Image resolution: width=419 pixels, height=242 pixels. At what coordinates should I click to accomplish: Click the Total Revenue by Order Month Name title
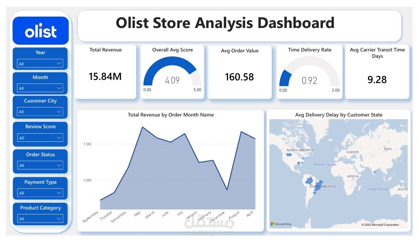(x=171, y=115)
